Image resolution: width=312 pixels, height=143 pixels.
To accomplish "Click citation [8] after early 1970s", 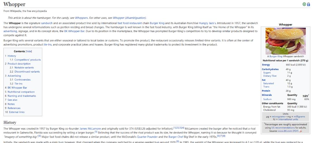I will coord(224,136).
